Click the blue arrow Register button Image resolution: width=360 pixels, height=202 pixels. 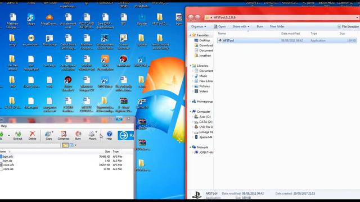point(126,135)
